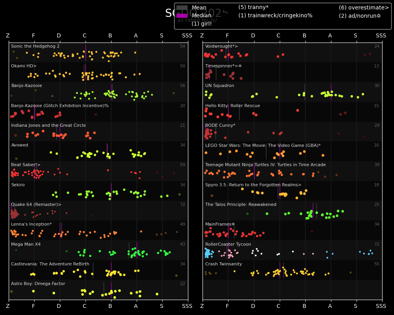Screen dimensions: 394x315
Task: Click the "Timespinner*>" row title
Action: click(223, 66)
